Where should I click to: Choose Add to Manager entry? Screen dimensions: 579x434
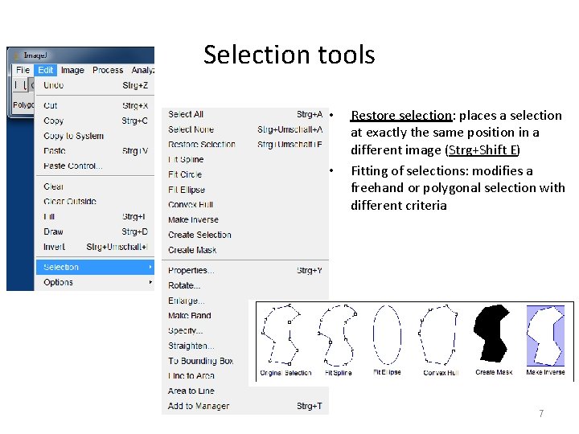tap(245, 406)
